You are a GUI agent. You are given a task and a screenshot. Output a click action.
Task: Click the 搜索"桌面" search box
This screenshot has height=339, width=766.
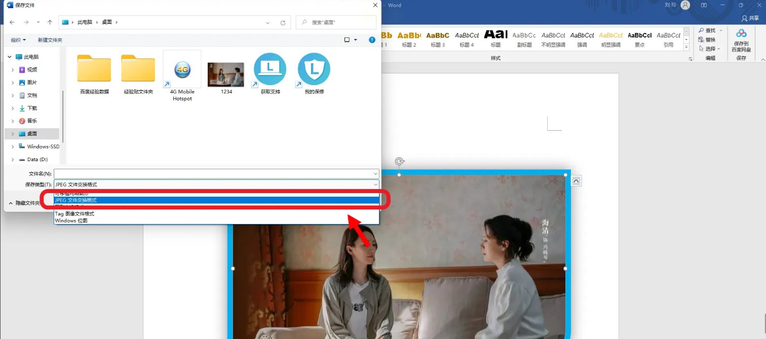pyautogui.click(x=336, y=22)
